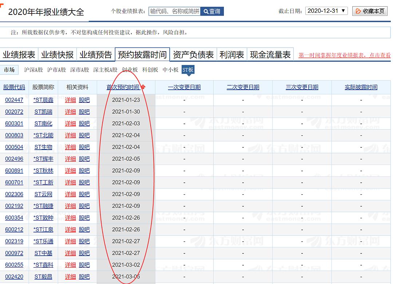
Task: Open the 截止日期 date dropdown
Action: click(x=326, y=11)
